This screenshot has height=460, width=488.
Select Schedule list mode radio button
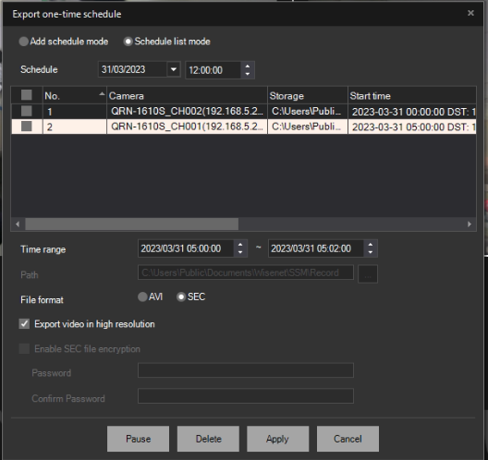[128, 42]
